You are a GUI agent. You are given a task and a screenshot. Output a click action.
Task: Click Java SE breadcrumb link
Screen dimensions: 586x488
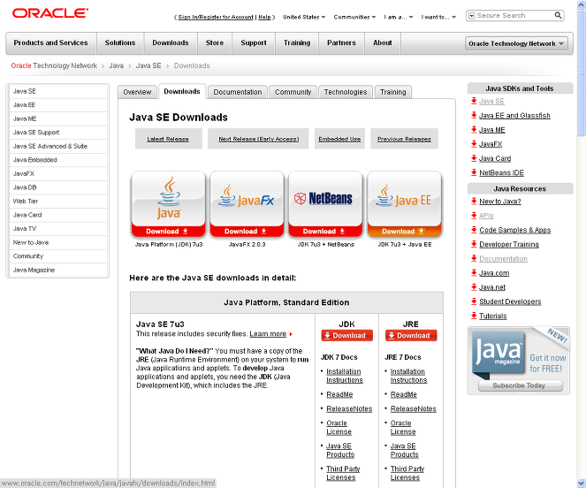click(148, 65)
